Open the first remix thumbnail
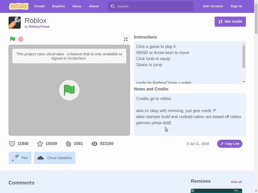Viewport: 258px width, 193px height. click(216, 191)
